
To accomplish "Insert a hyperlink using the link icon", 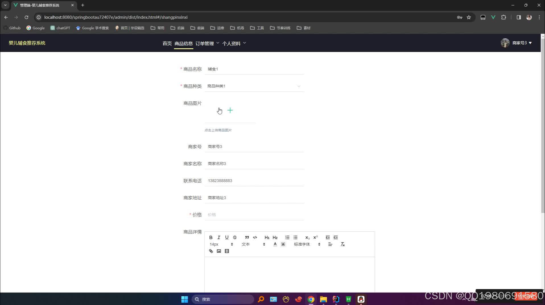I will point(211,251).
